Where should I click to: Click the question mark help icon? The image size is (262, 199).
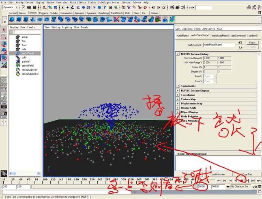pyautogui.click(x=105, y=7)
